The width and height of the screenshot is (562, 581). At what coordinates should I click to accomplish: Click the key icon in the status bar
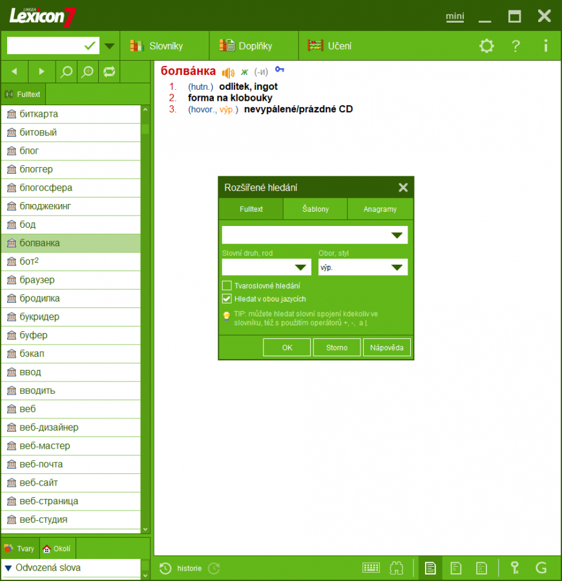coord(515,568)
